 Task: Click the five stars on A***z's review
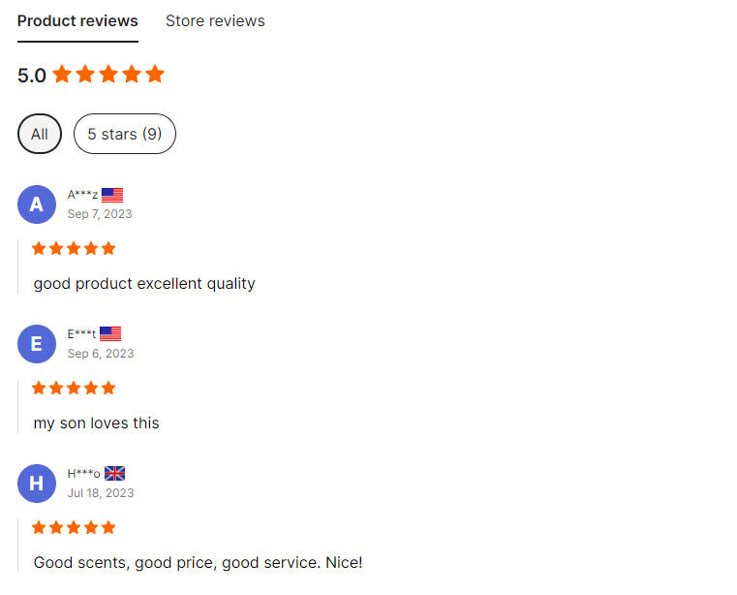[x=74, y=248]
